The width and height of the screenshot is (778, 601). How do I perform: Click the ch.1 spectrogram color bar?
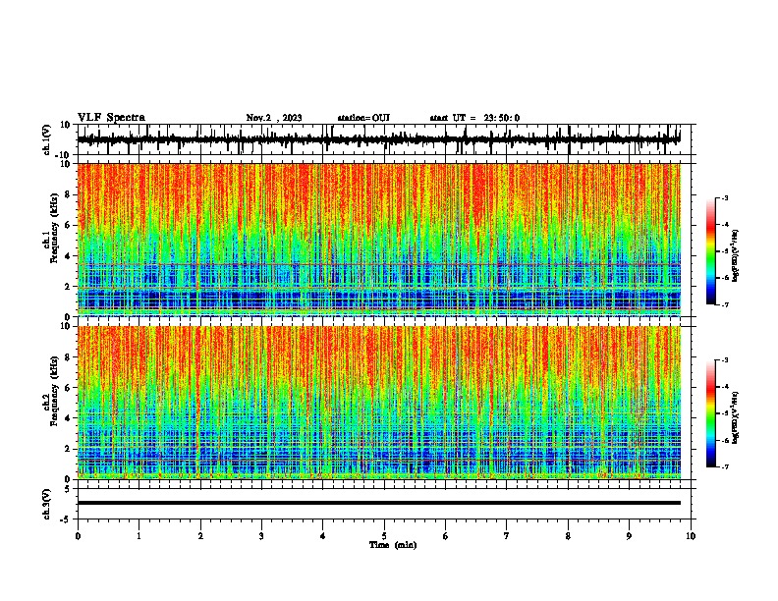point(711,251)
